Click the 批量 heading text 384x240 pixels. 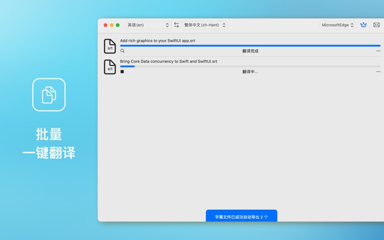[49, 134]
